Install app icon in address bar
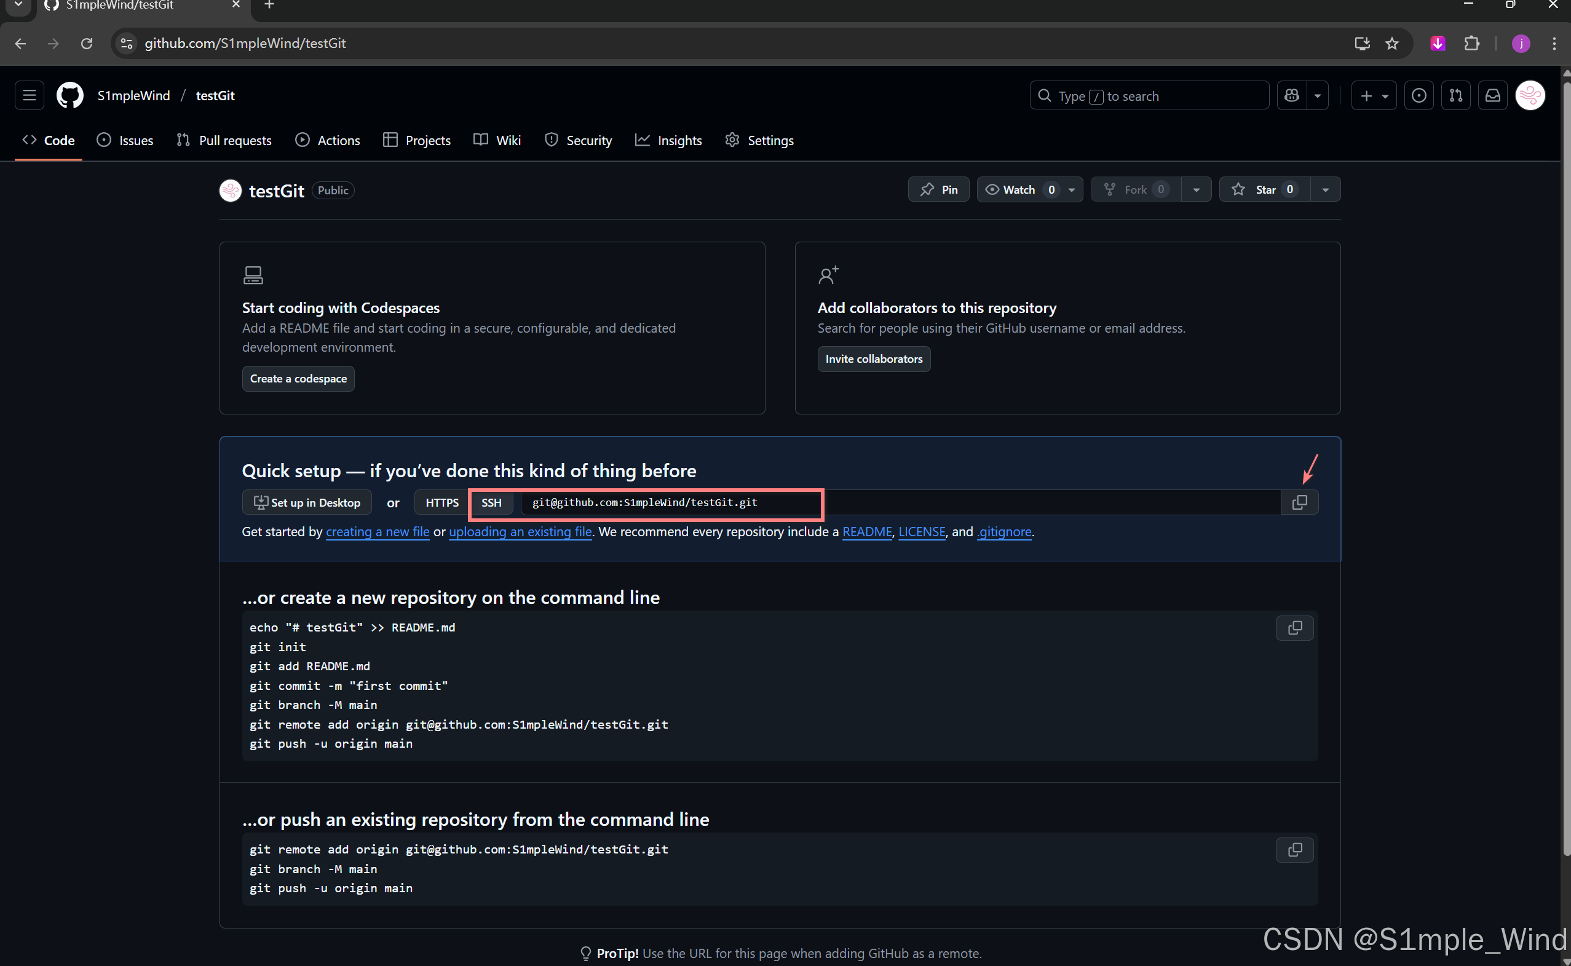This screenshot has width=1571, height=966. point(1362,44)
